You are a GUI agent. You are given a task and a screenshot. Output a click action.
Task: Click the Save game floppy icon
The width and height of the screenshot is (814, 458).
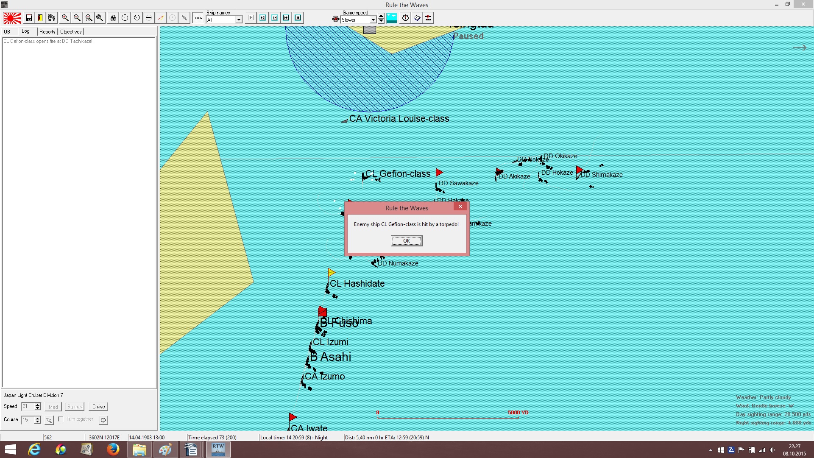29,18
